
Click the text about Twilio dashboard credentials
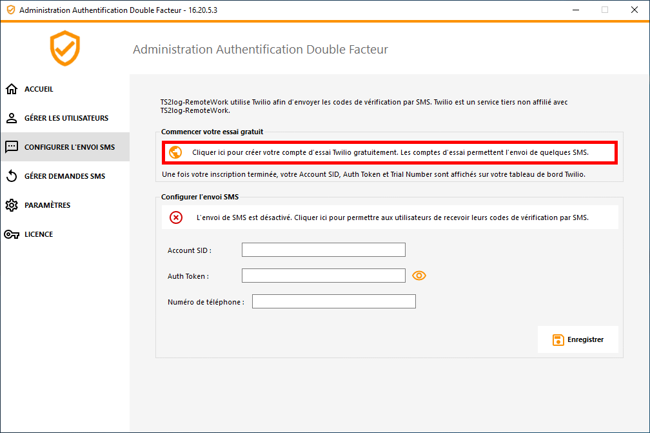373,175
